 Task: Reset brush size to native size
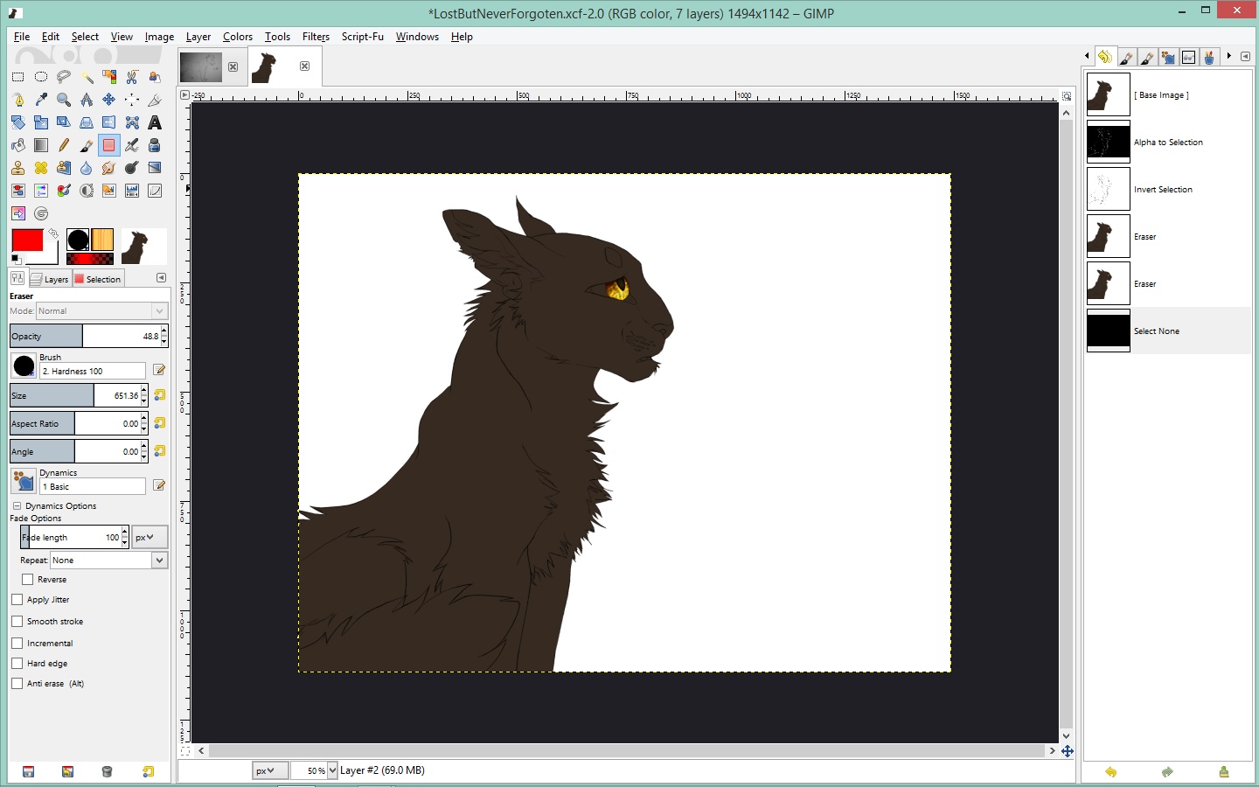pos(160,395)
